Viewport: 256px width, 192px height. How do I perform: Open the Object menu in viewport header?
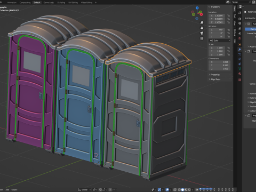(x=14, y=190)
